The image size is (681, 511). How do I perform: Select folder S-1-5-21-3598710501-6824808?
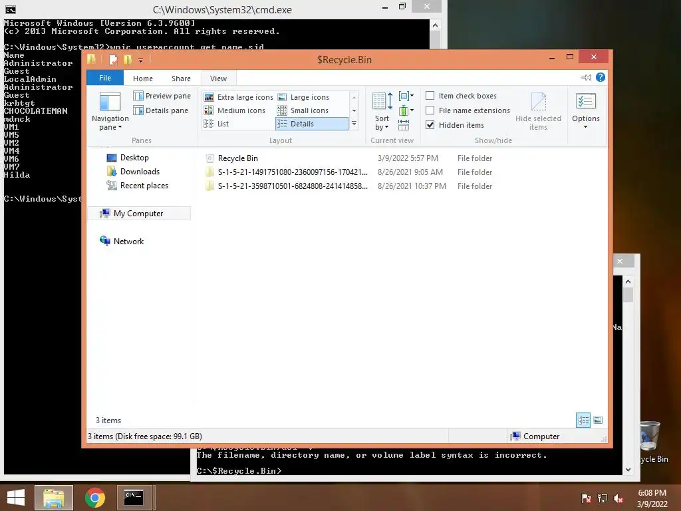pos(348,186)
